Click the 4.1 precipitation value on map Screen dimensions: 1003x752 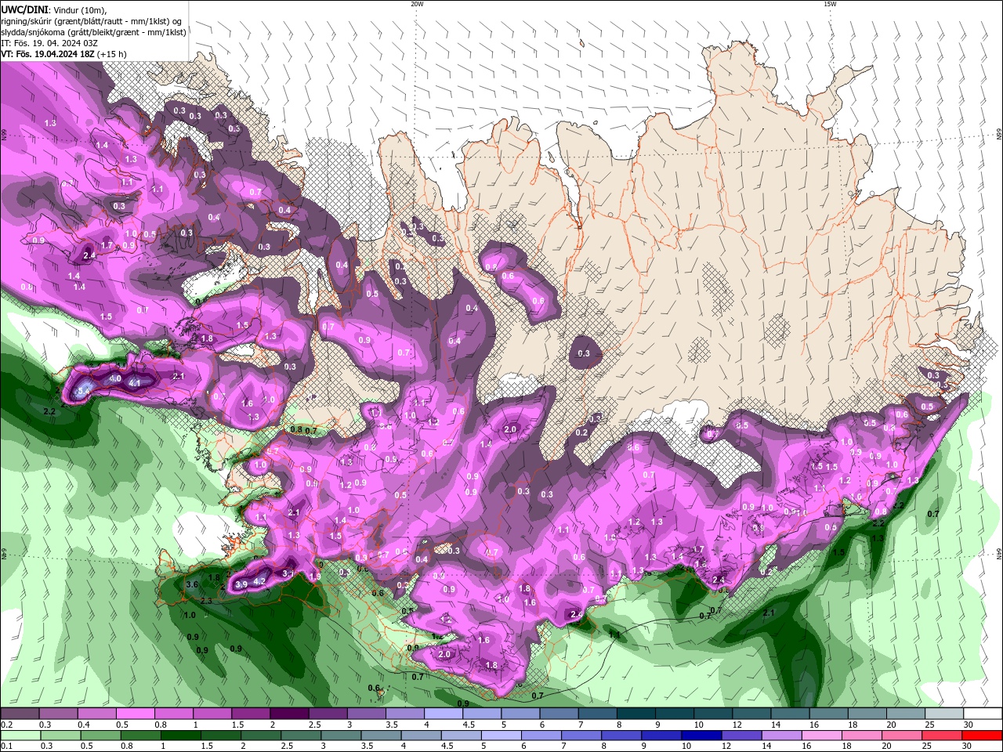[134, 383]
